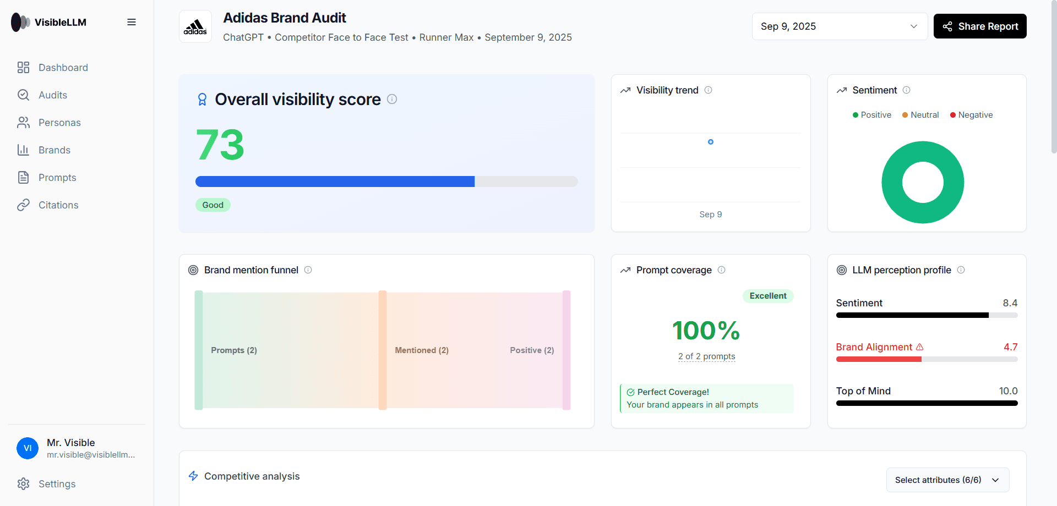Click the info icon next to Prompt coverage
The width and height of the screenshot is (1057, 506).
[722, 270]
